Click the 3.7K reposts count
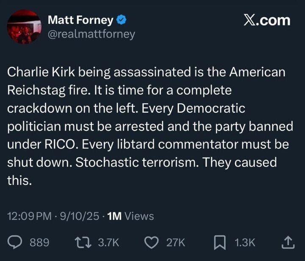 click(108, 242)
